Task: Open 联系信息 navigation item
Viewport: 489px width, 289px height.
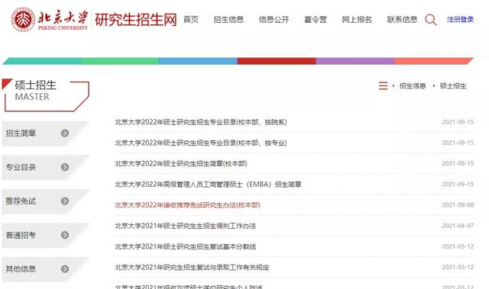Action: pyautogui.click(x=402, y=20)
